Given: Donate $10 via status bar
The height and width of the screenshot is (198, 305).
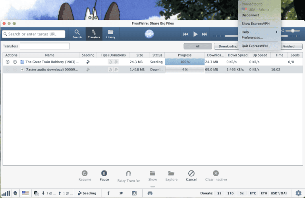Looking at the screenshot, I should click(230, 193).
